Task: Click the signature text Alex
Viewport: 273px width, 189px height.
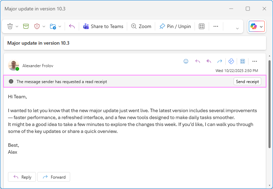Action: coord(12,152)
